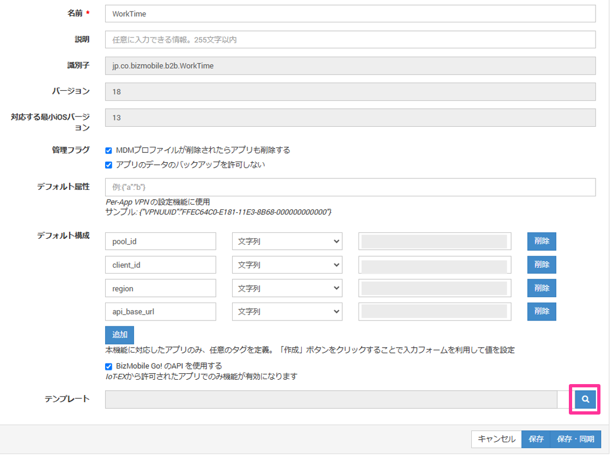Click the デフォルト属性 input field
613x457 pixels.
(350, 187)
